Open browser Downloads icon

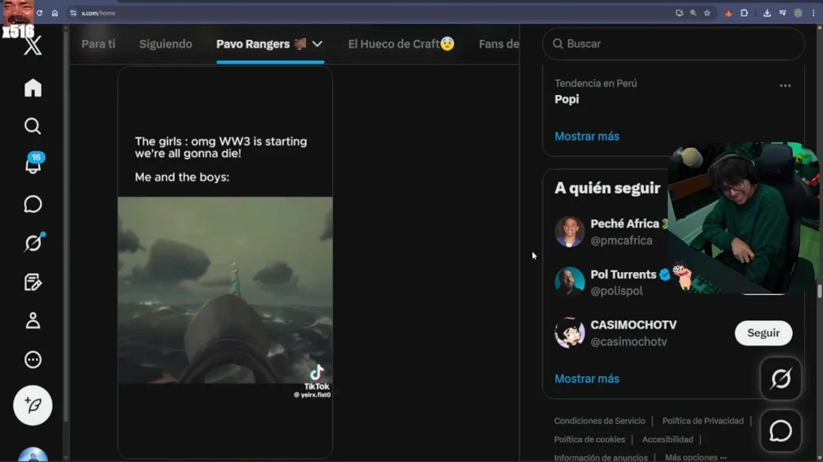coord(767,13)
